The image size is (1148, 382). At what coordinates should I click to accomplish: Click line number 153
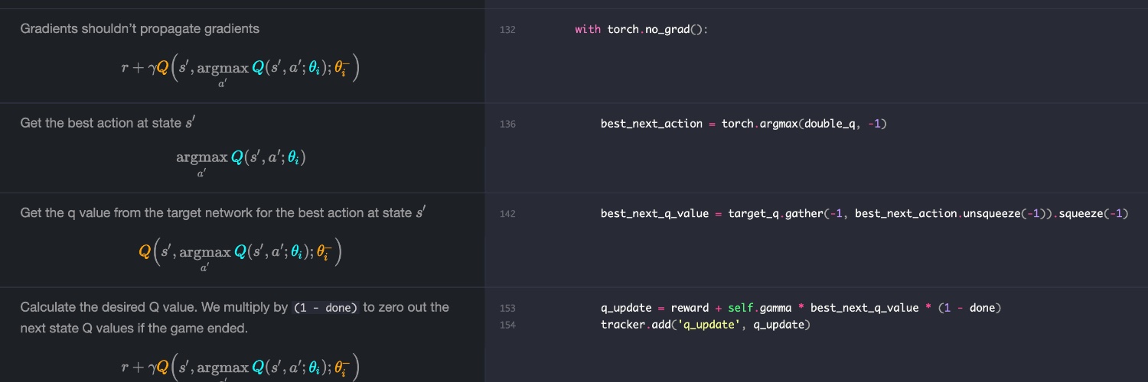[x=507, y=308]
